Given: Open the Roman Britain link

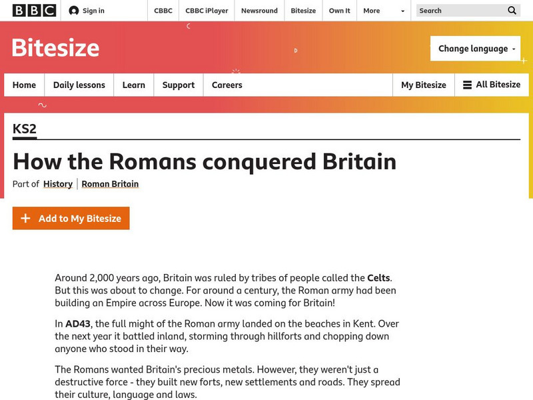Looking at the screenshot, I should (x=111, y=184).
